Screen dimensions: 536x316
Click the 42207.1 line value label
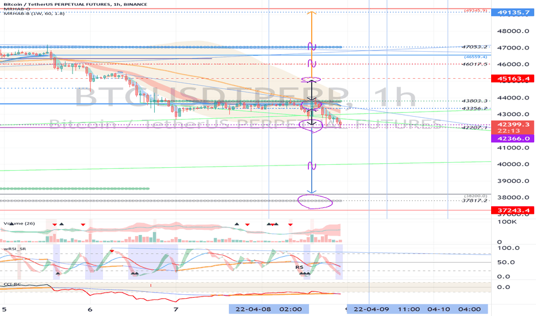point(474,128)
